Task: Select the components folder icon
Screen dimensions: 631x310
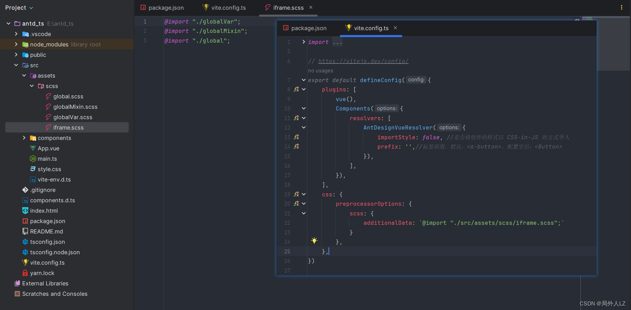Action: click(x=33, y=138)
